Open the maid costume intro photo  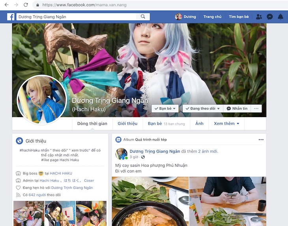pos(29,213)
